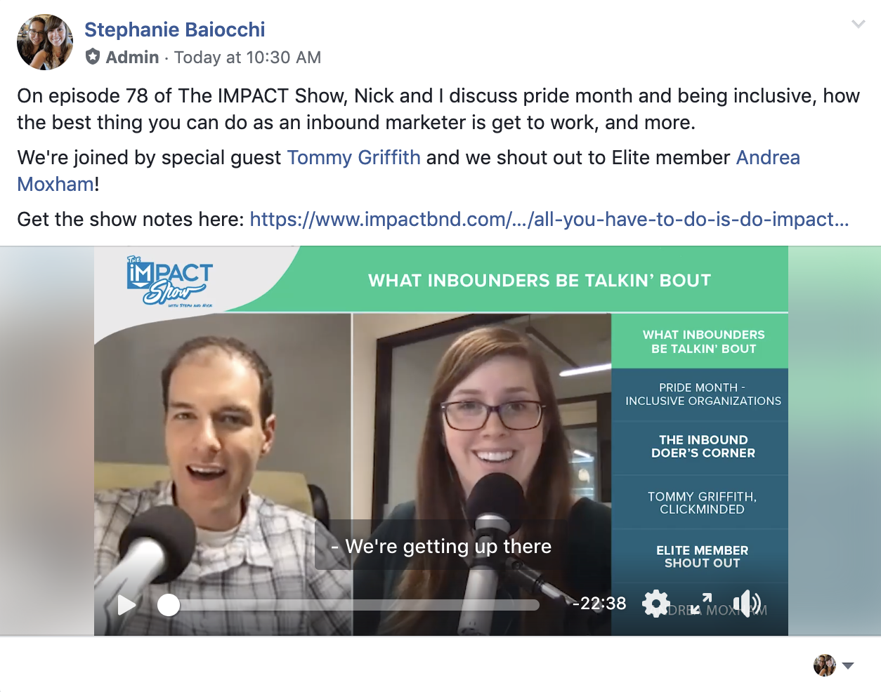881x692 pixels.
Task: Click 'TOMMY GRIFFITH, CLICKMINDED' segment text
Action: point(703,503)
